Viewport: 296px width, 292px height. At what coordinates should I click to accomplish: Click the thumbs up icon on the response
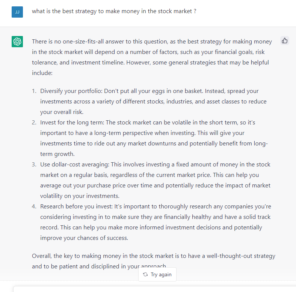pyautogui.click(x=285, y=41)
